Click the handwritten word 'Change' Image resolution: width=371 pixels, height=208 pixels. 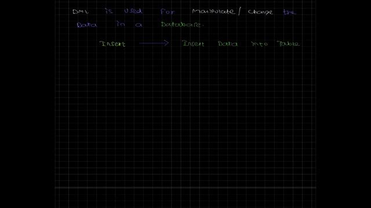click(x=260, y=12)
